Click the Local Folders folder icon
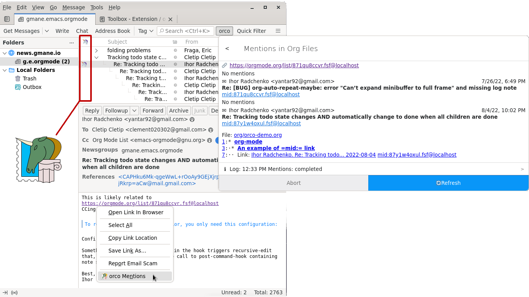 (x=11, y=70)
